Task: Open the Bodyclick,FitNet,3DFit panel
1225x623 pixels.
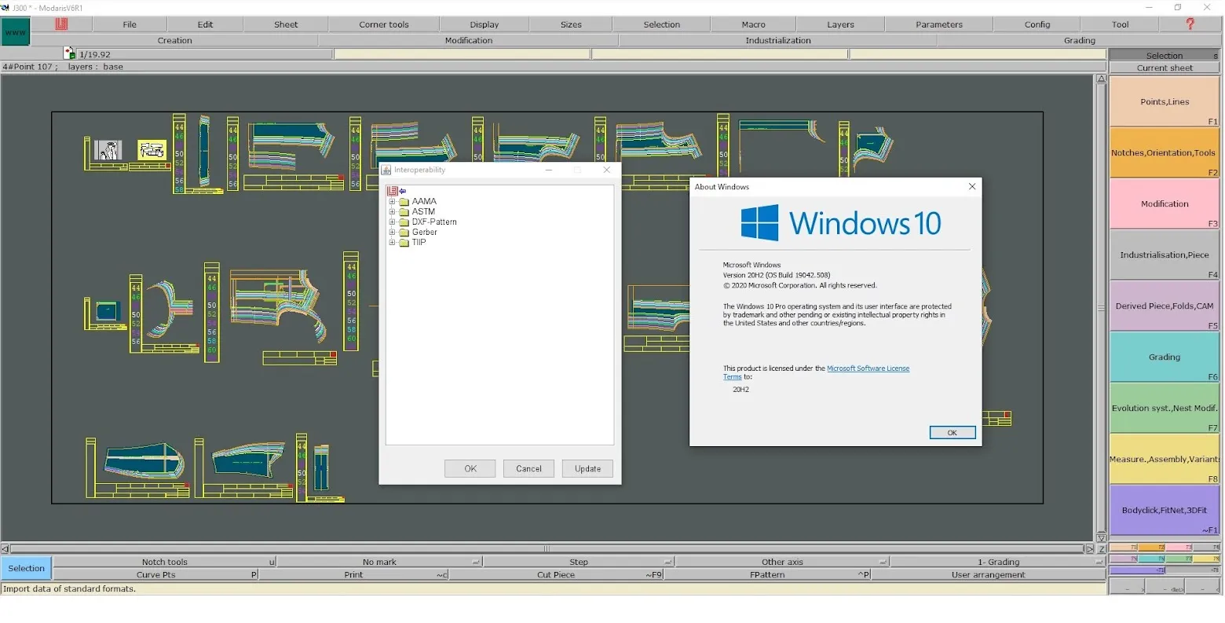Action: tap(1164, 510)
